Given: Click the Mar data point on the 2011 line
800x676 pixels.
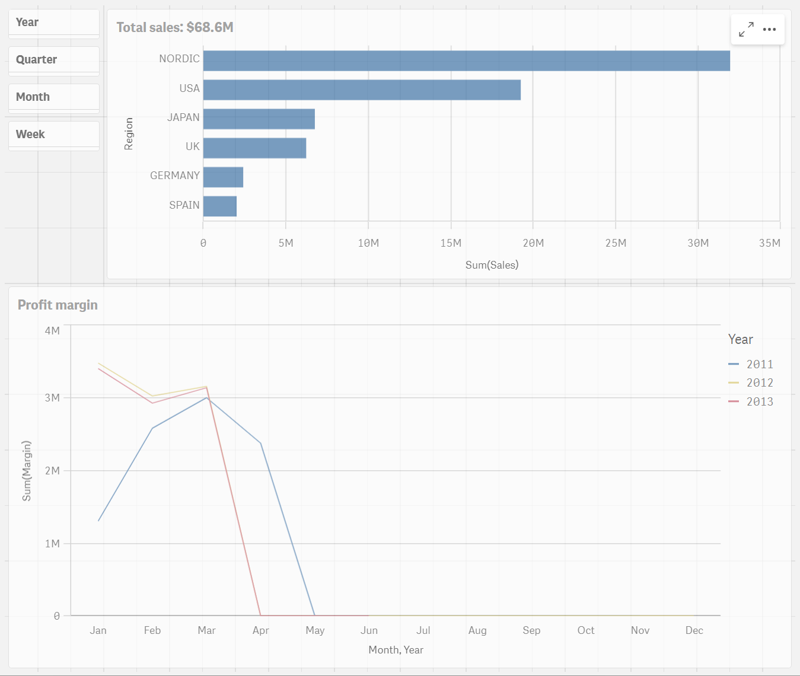Looking at the screenshot, I should 206,398.
